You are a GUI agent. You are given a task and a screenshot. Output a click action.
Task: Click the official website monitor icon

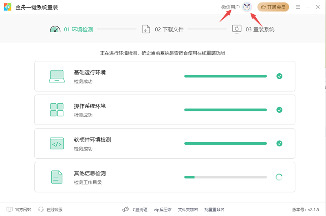coord(9,209)
